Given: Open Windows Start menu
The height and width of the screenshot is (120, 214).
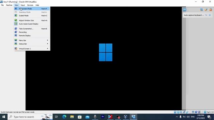Looking at the screenshot, I should point(4,117).
